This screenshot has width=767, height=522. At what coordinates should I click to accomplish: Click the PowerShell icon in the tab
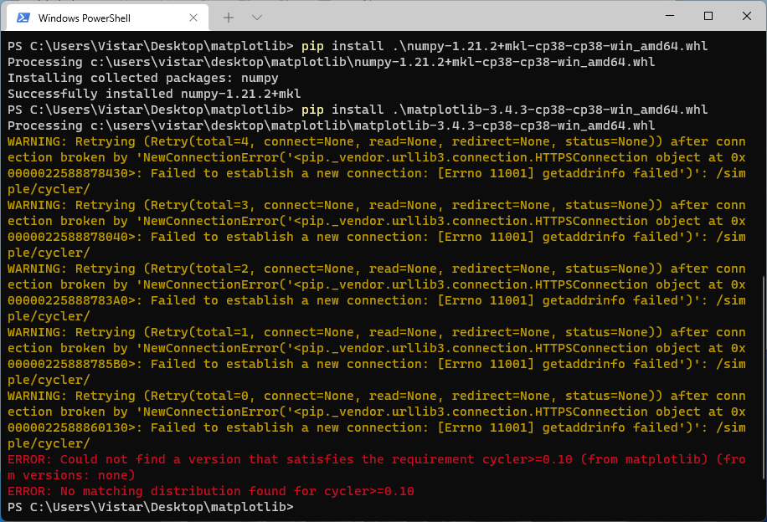(x=23, y=18)
